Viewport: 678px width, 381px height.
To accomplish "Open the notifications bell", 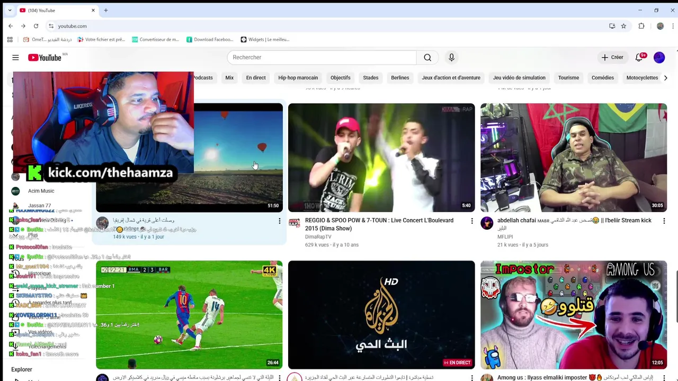I will pyautogui.click(x=639, y=57).
